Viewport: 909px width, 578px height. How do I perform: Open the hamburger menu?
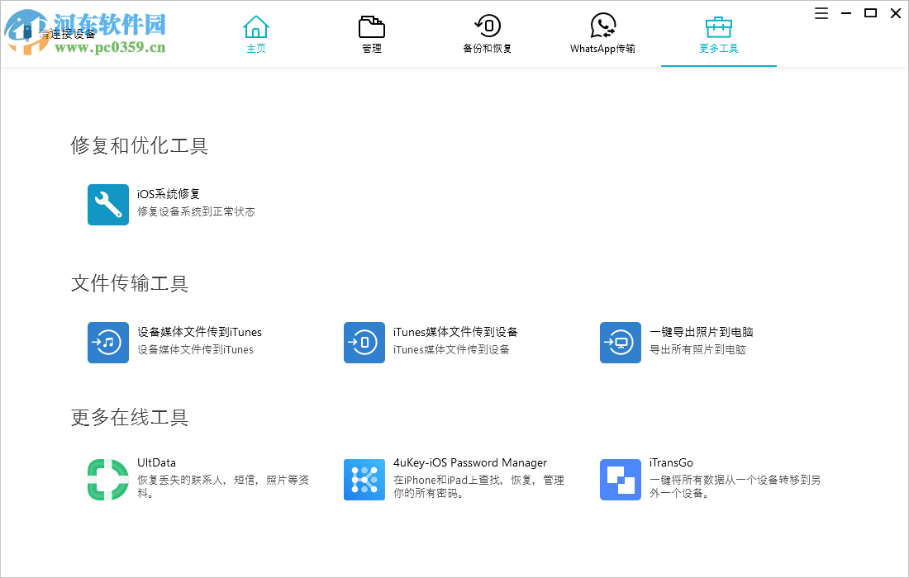[821, 13]
